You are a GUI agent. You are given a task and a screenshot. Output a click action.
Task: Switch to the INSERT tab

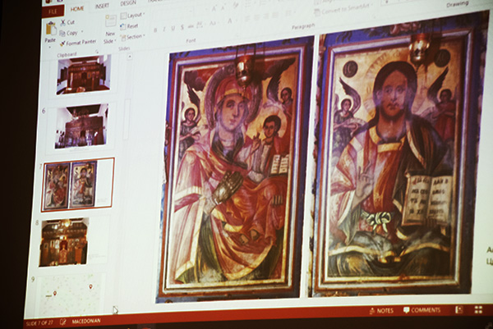[102, 6]
